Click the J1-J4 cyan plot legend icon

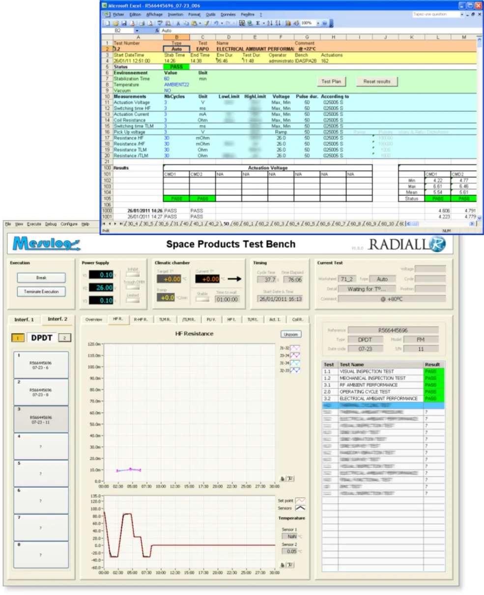tap(295, 363)
